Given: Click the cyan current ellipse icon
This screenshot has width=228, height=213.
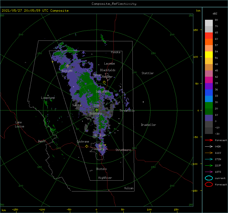Looking at the screenshot, I should click(x=209, y=178).
